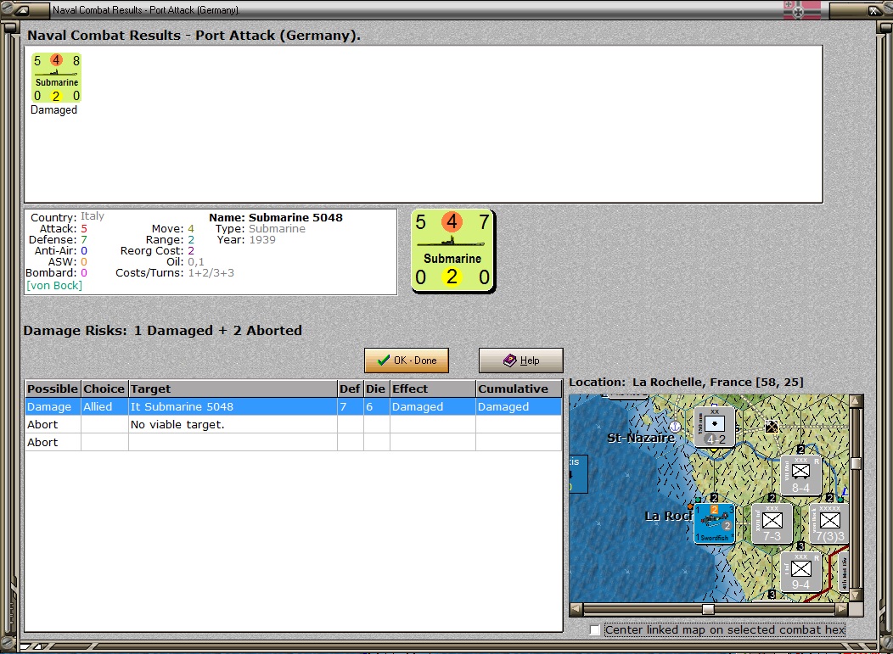Open the Help button
Image resolution: width=893 pixels, height=654 pixels.
[520, 361]
